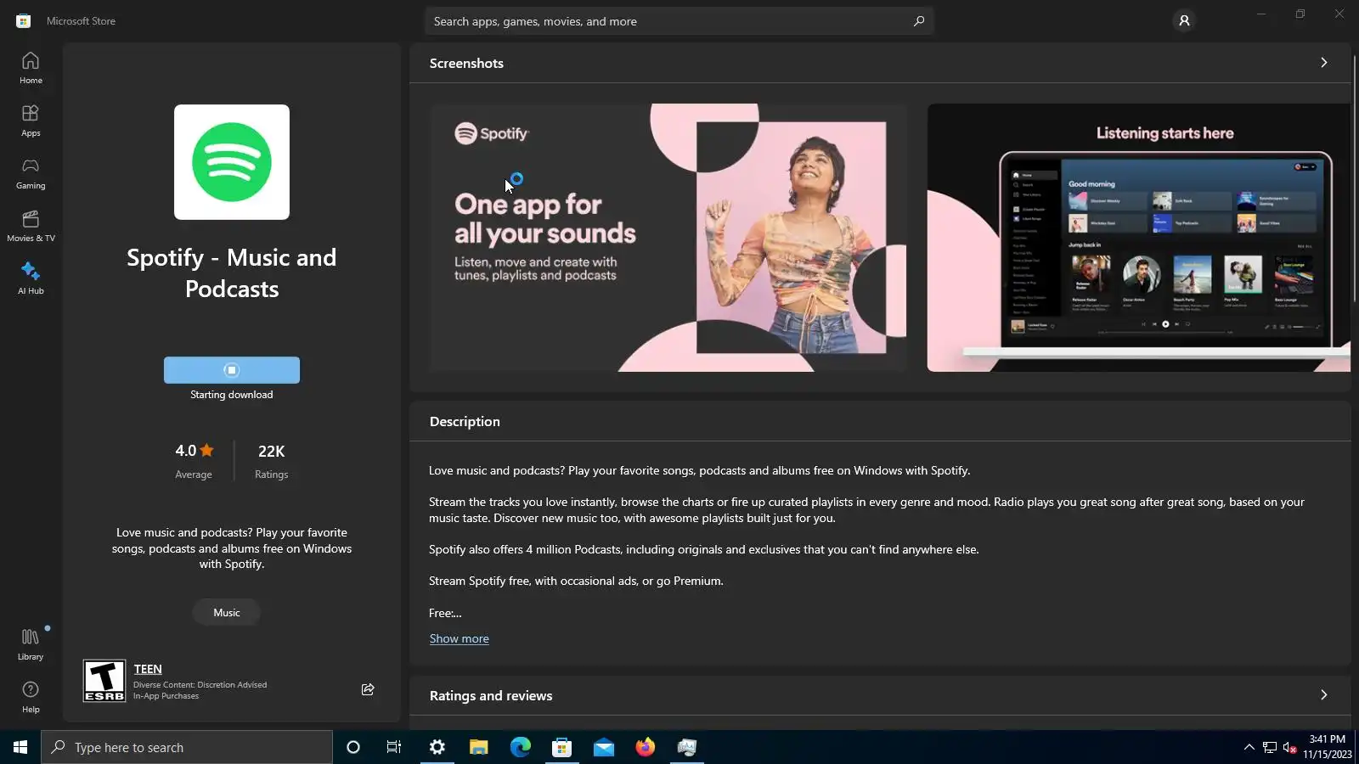Click the Microsoft Store taskbar icon
The image size is (1359, 764).
pyautogui.click(x=562, y=747)
